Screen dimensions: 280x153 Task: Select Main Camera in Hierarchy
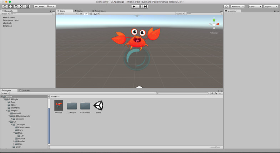(x=9, y=17)
